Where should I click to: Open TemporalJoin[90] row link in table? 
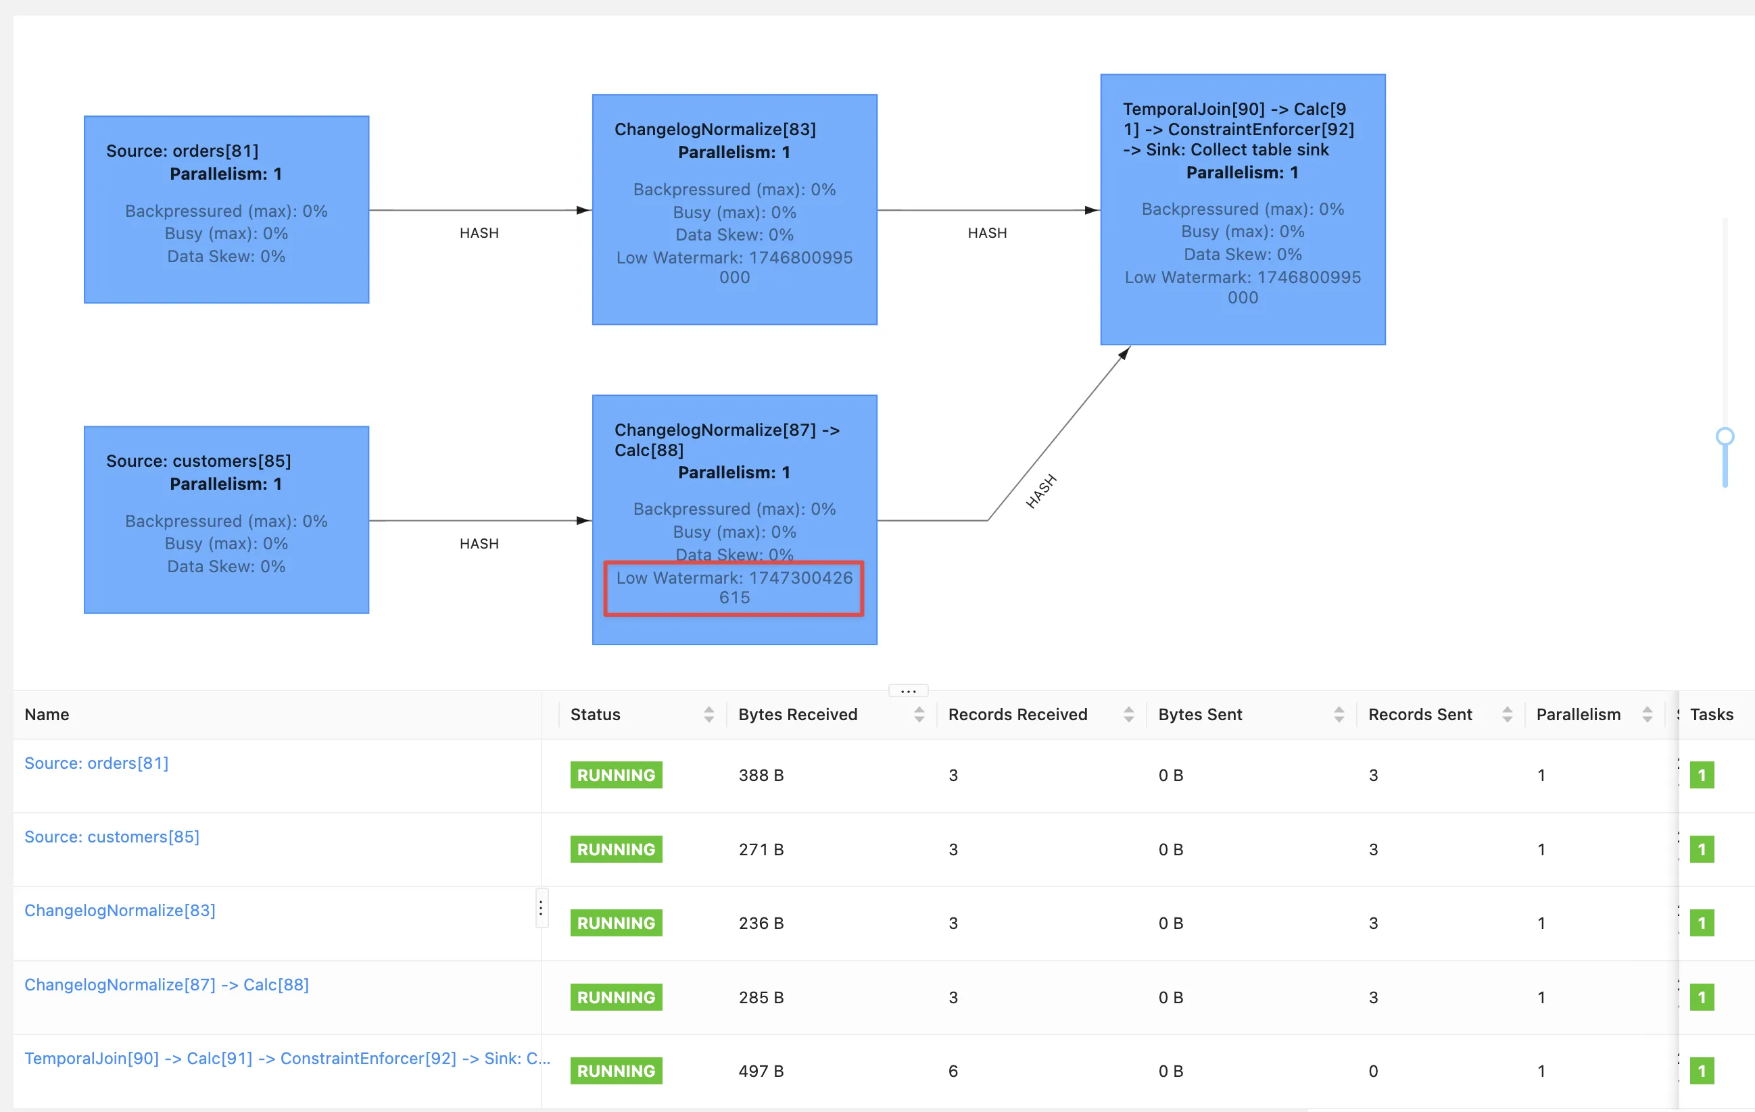pos(286,1058)
